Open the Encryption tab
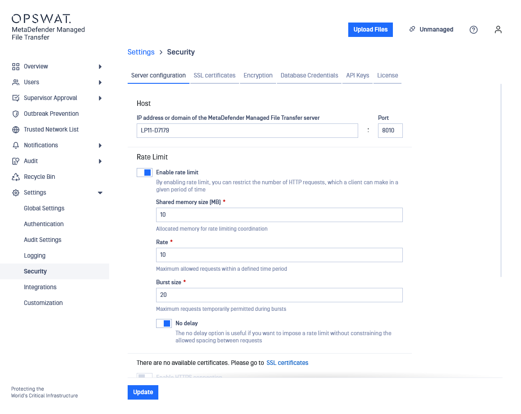This screenshot has width=521, height=414. pos(258,76)
